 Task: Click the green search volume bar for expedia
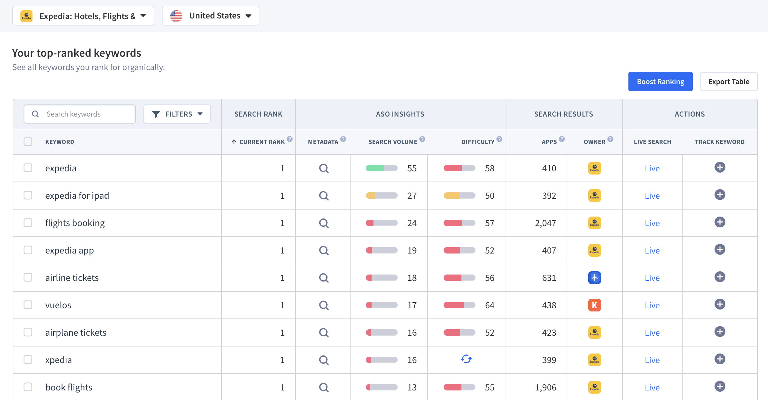pos(381,168)
